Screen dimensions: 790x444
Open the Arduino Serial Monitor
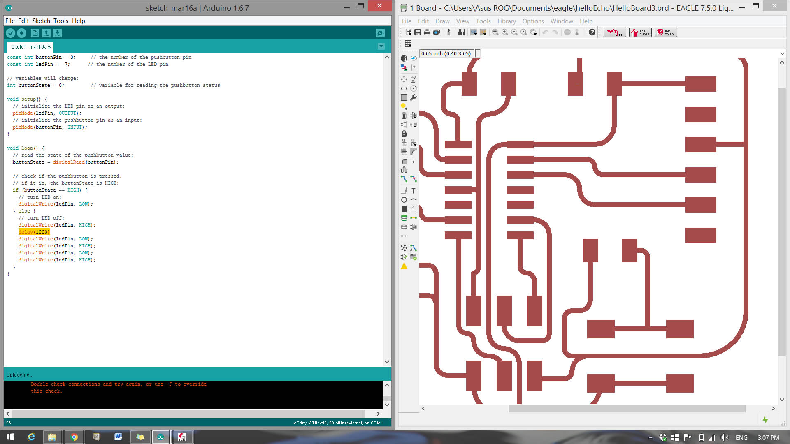[x=380, y=33]
